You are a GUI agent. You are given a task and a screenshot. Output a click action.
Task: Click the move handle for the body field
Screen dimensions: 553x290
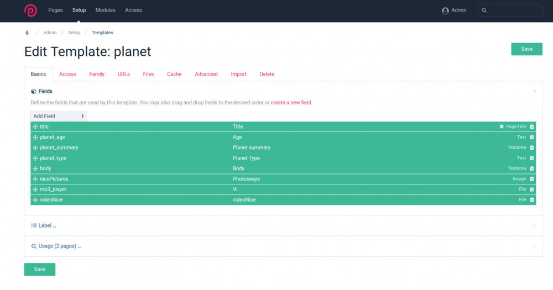pyautogui.click(x=35, y=168)
